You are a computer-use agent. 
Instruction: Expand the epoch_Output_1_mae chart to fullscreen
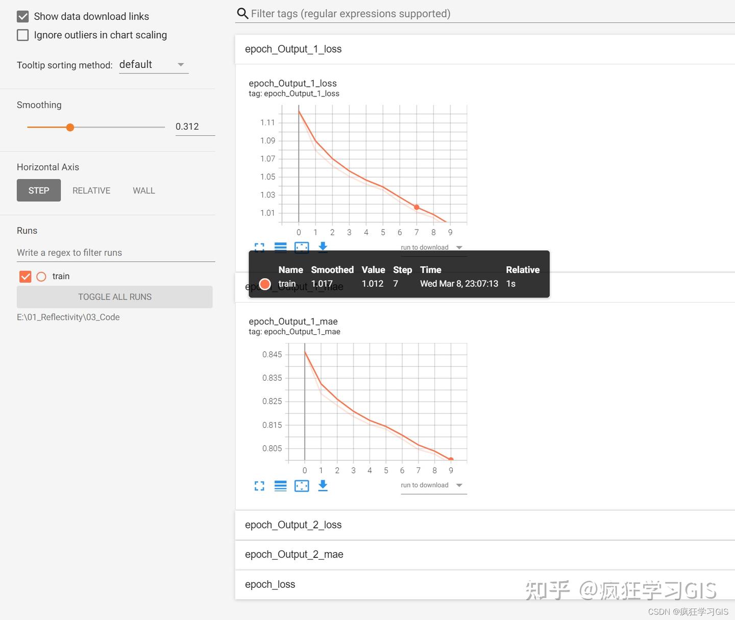(259, 486)
